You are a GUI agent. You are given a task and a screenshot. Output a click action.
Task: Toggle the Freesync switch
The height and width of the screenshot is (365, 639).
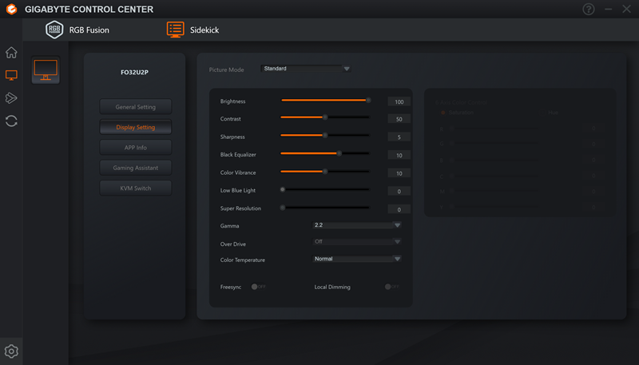tap(258, 287)
